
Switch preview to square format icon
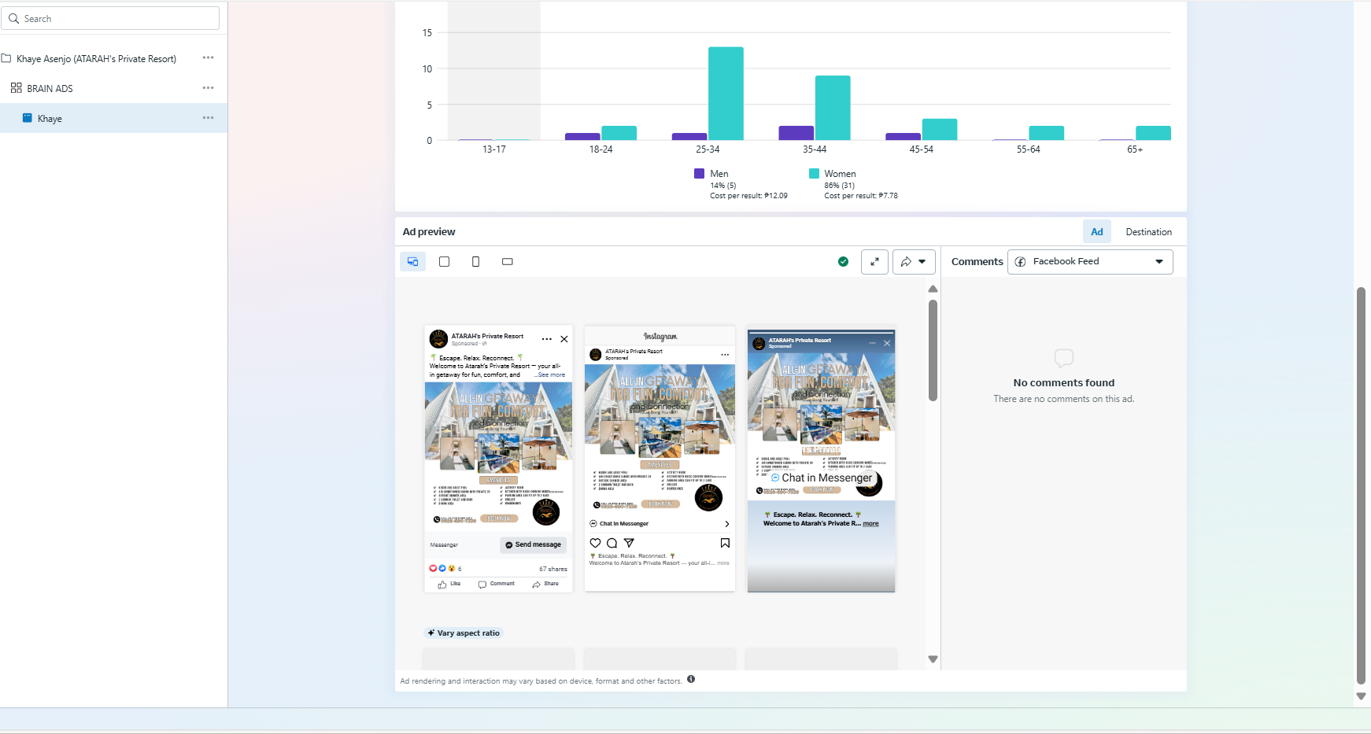tap(444, 262)
